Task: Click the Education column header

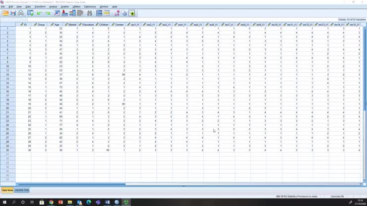Action: 88,24
